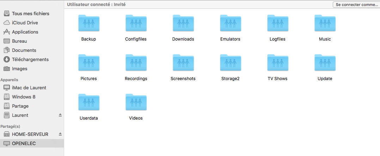Click the HOME-SERVEUR server icon
The width and height of the screenshot is (380, 156).
[x=7, y=134]
